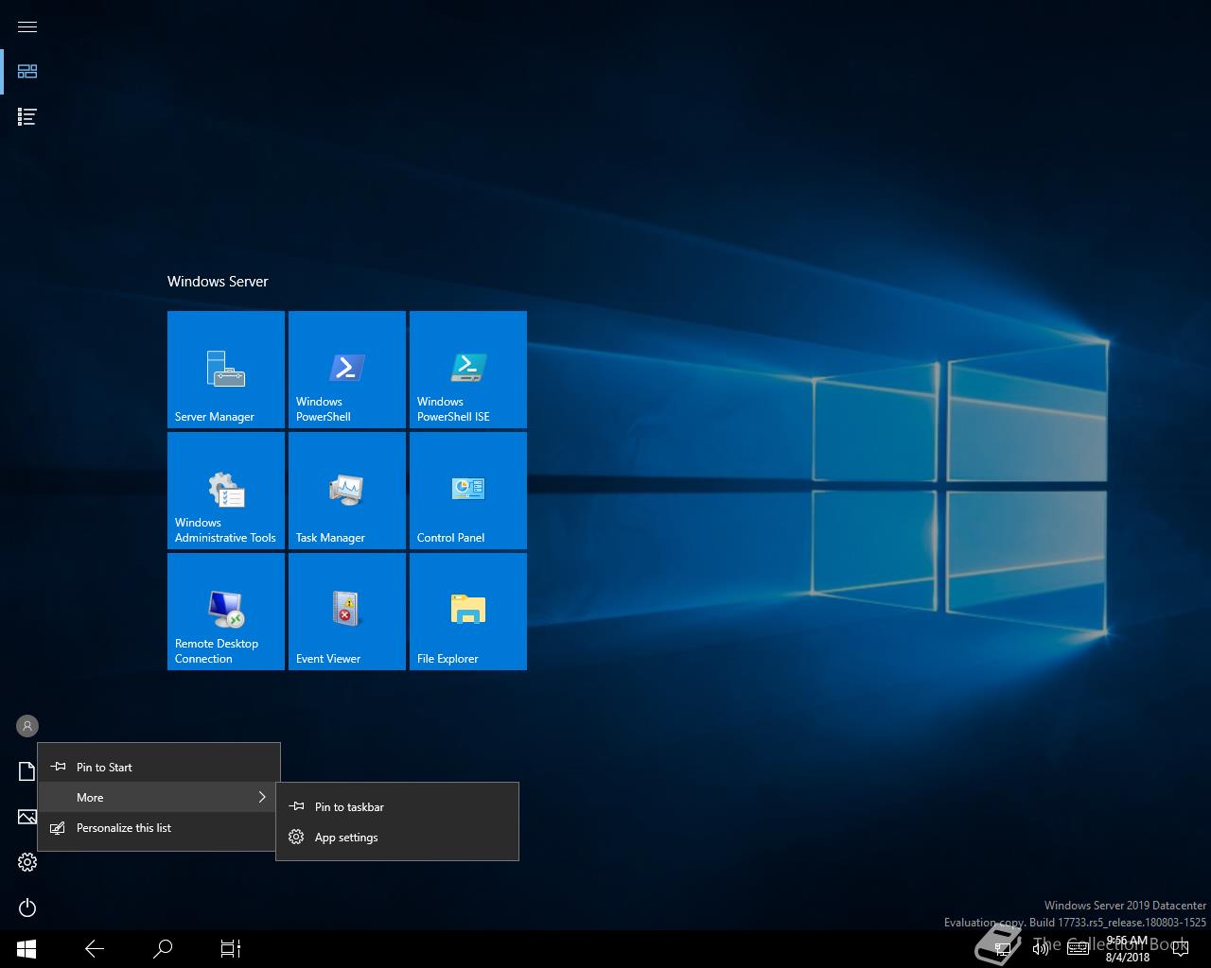Open the volume speaker tray icon

(x=1041, y=949)
